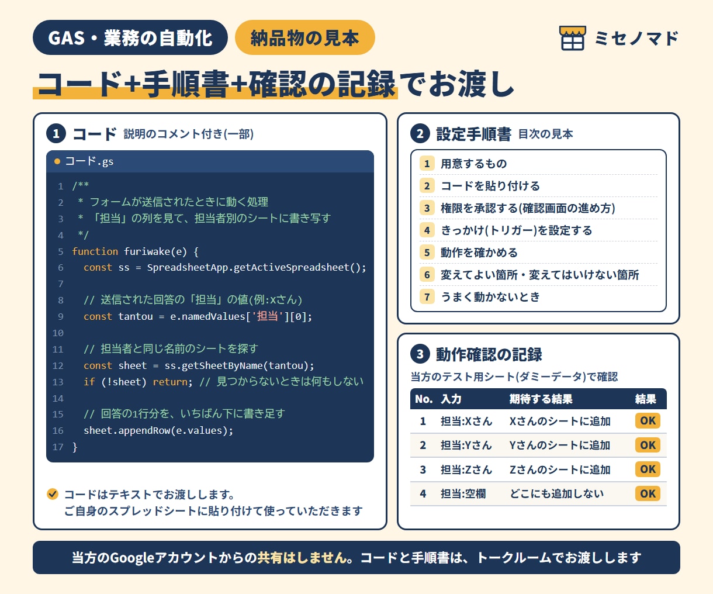This screenshot has height=594, width=713.
Task: Click the 担当:空欄 table cell
Action: coord(463,493)
